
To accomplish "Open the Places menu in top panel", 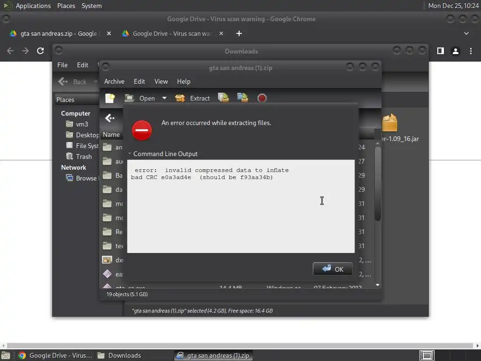I will click(66, 6).
